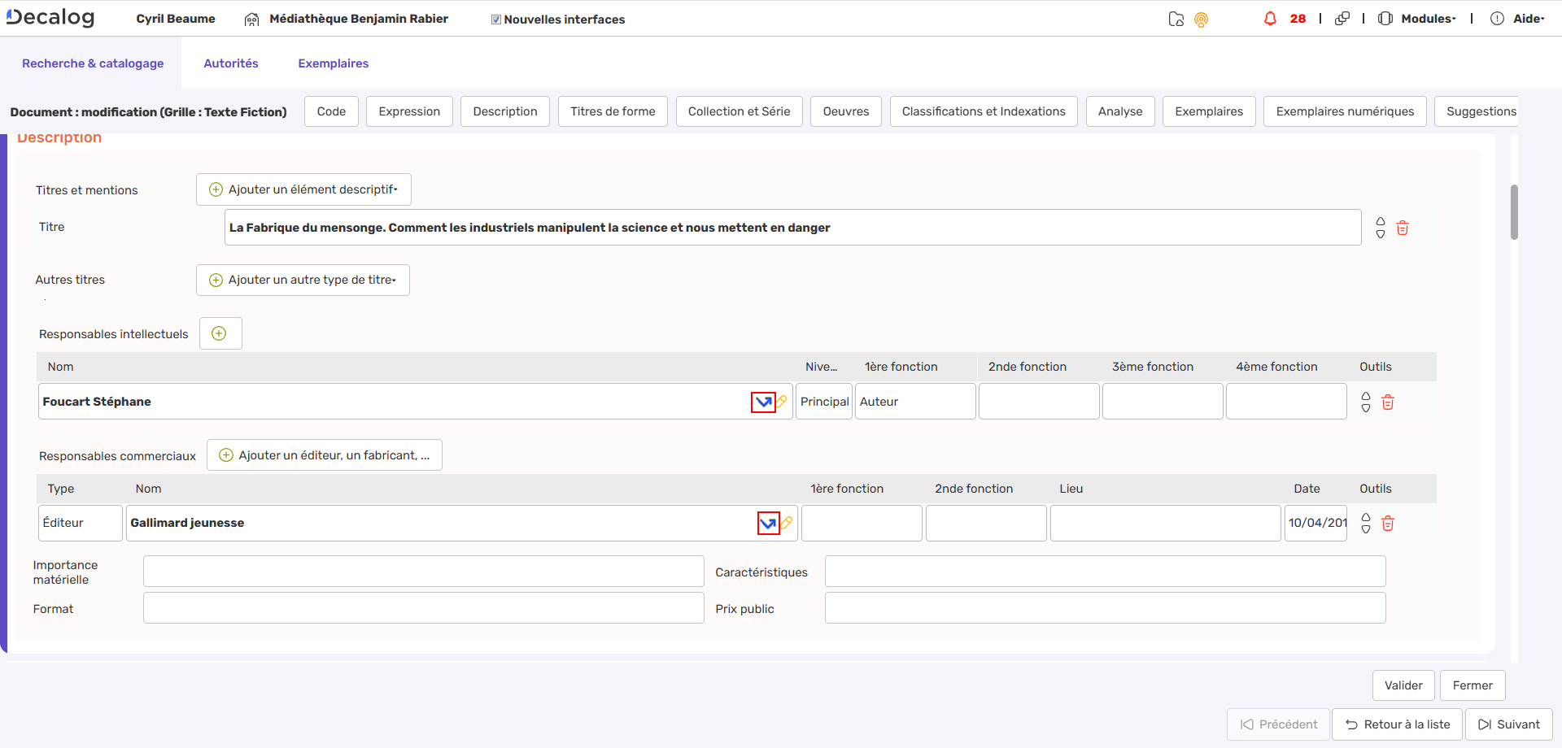Viewport: 1562px width, 748px height.
Task: Remove the Gallimard jeunesse editor row
Action: pos(1388,524)
